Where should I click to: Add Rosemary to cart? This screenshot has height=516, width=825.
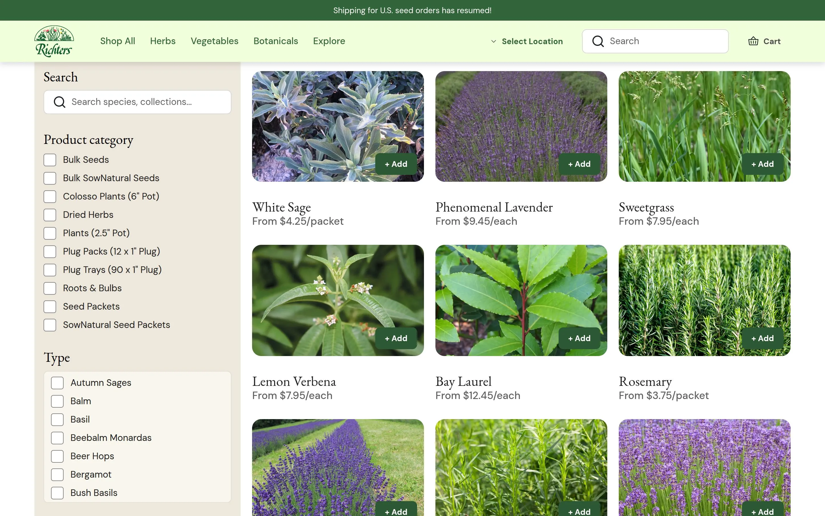tap(763, 339)
